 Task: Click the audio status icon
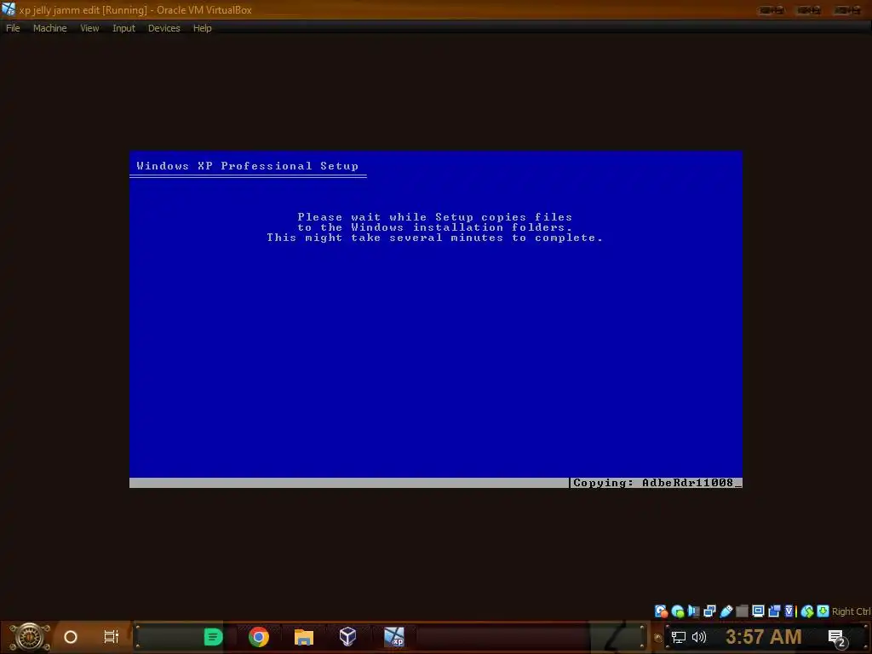[x=693, y=611]
